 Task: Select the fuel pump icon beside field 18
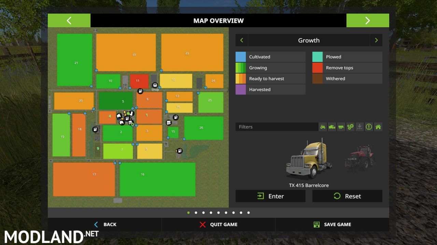pyautogui.click(x=95, y=129)
